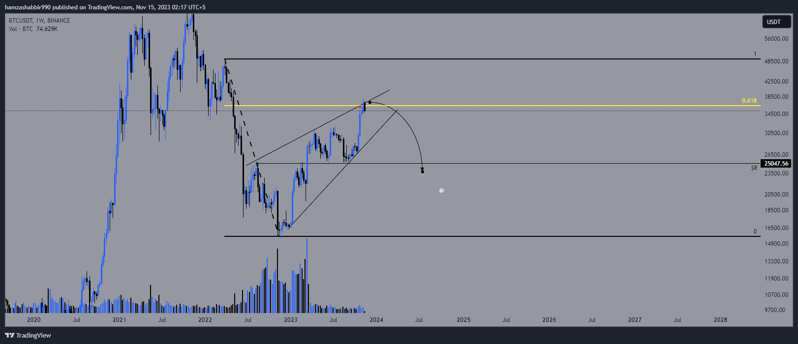
Task: Open the TradingView logo link
Action: (x=28, y=335)
